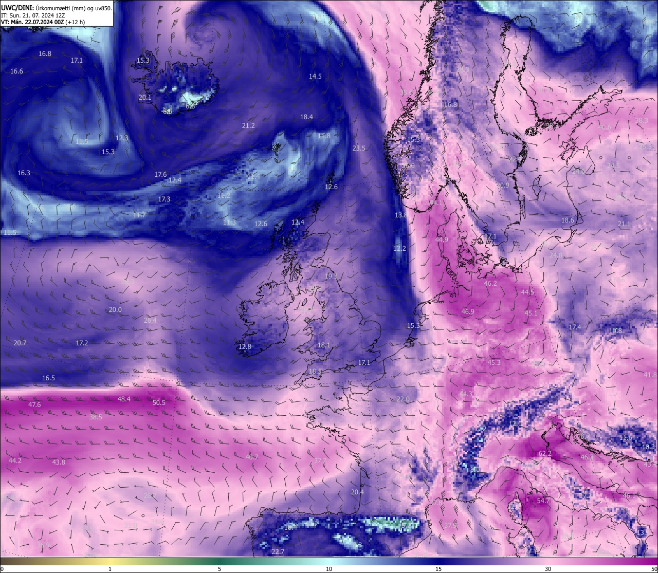The width and height of the screenshot is (658, 573).
Task: Click the 22.0 value on the map
Action: pos(403,399)
